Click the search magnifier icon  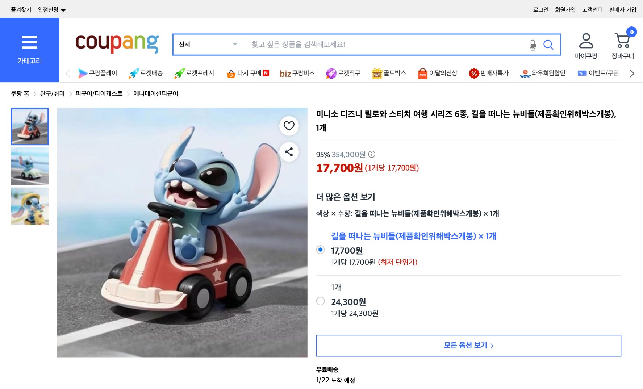548,45
